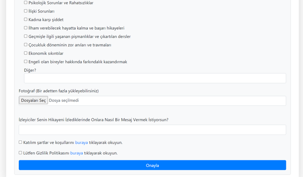Click the Fotoğraf upload label text

click(59, 91)
